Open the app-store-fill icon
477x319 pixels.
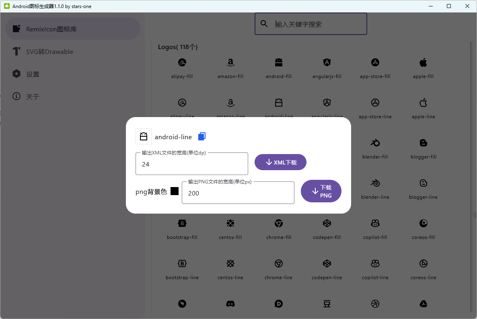click(x=375, y=62)
